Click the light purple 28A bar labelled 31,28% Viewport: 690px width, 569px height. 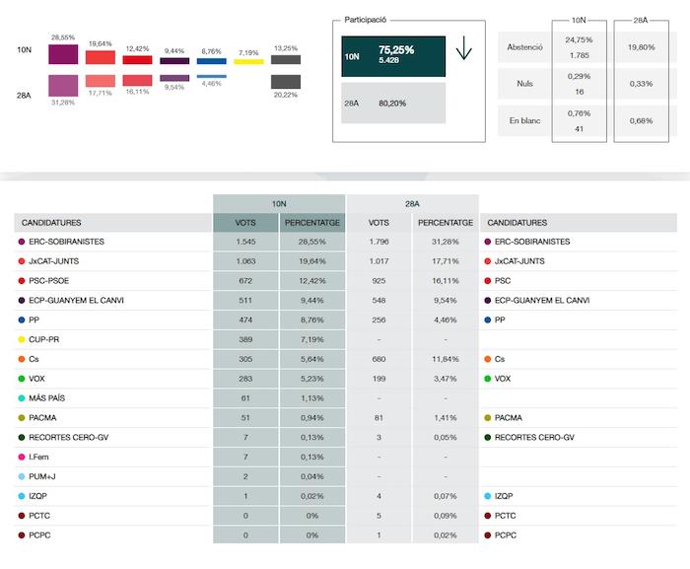(63, 86)
